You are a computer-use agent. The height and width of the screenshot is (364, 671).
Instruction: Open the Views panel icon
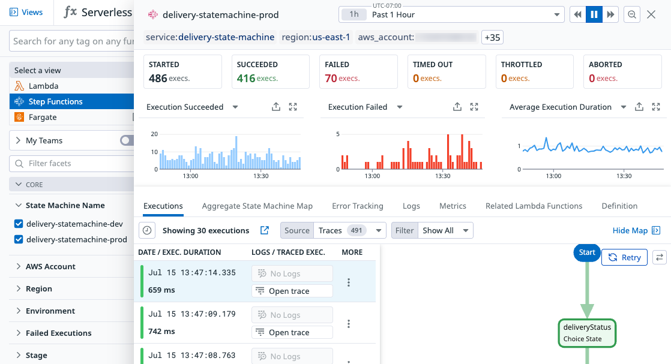pyautogui.click(x=14, y=12)
